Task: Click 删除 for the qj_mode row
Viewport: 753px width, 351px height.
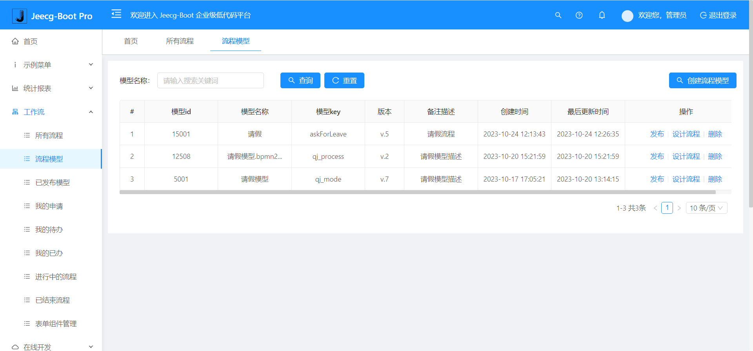Action: click(715, 179)
